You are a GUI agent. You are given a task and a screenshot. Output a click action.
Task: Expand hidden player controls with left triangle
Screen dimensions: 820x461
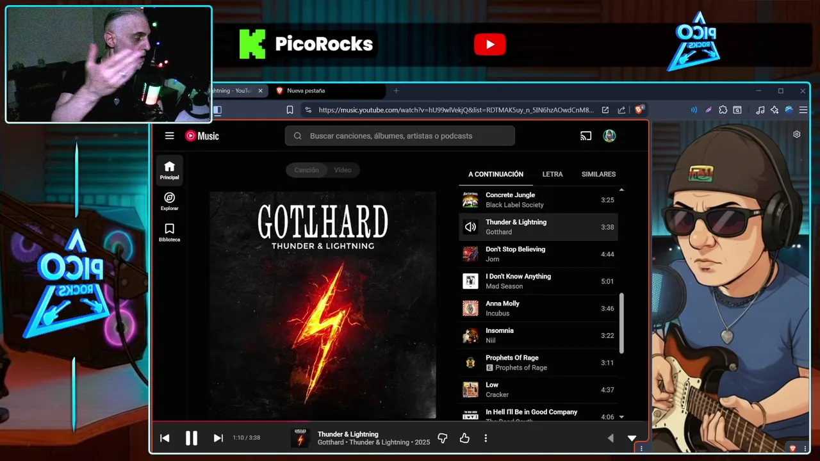pos(610,438)
